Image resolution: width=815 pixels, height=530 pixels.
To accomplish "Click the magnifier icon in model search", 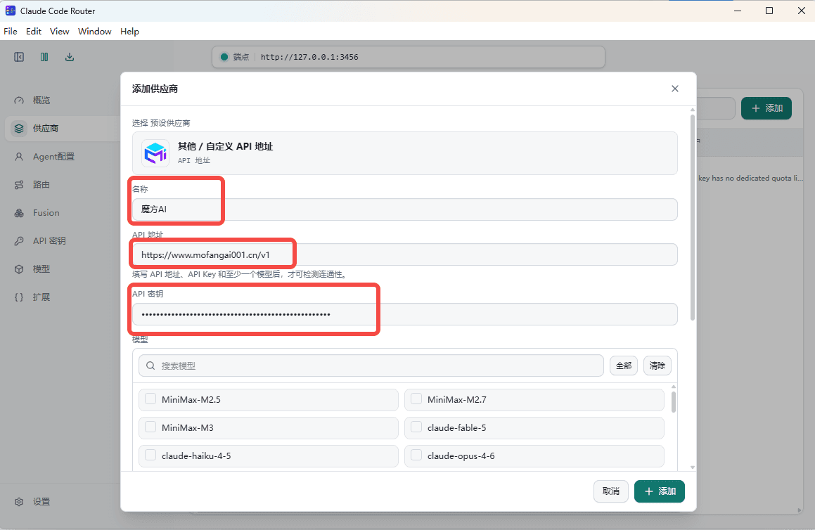I will 150,366.
